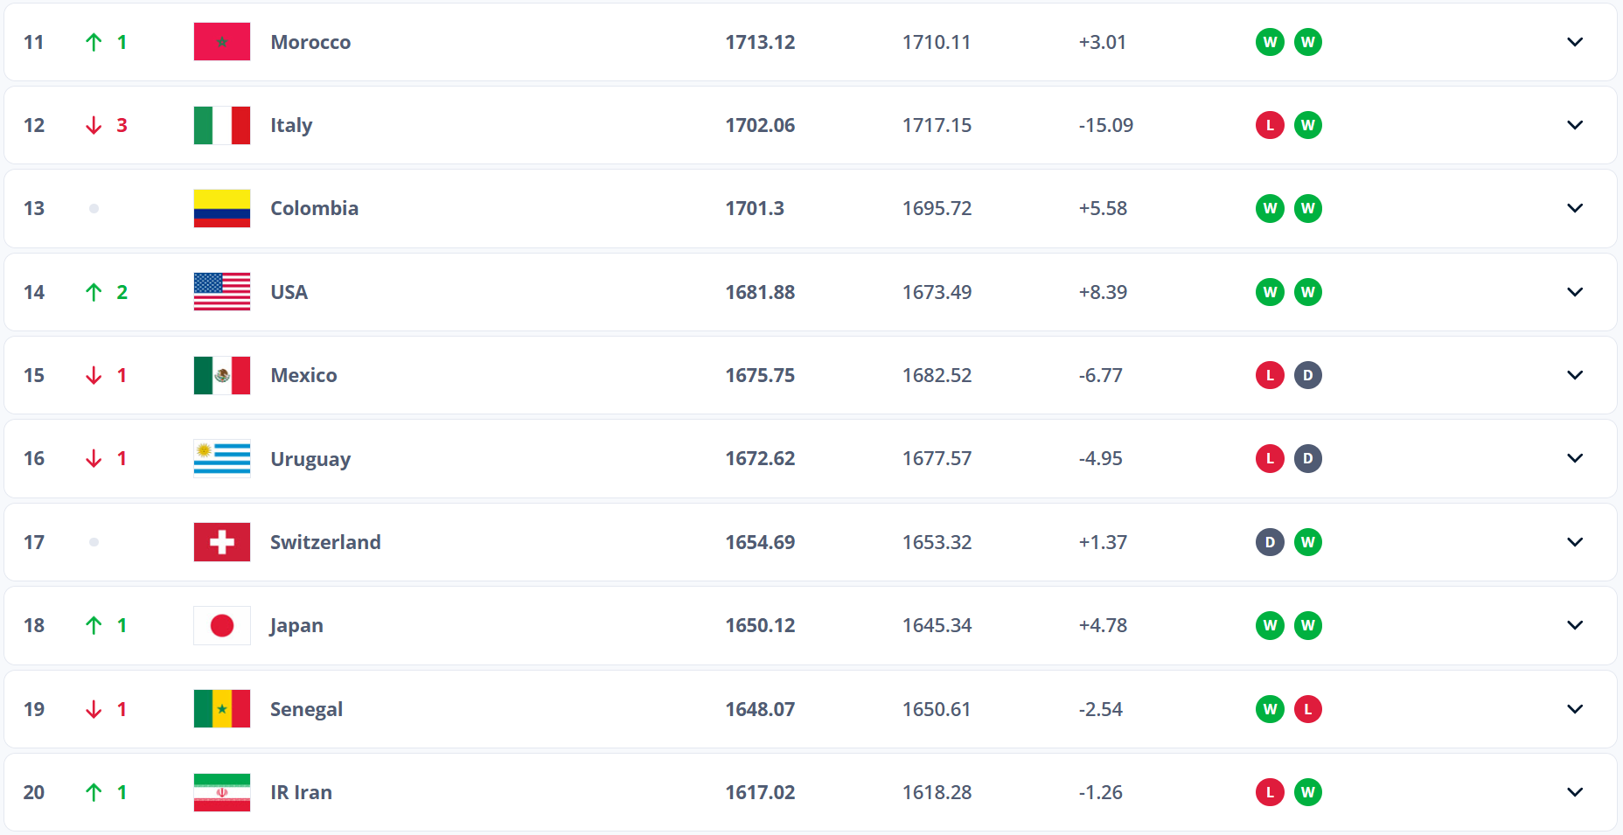The height and width of the screenshot is (835, 1623).
Task: Click the Uruguay flag icon
Action: coord(221,458)
